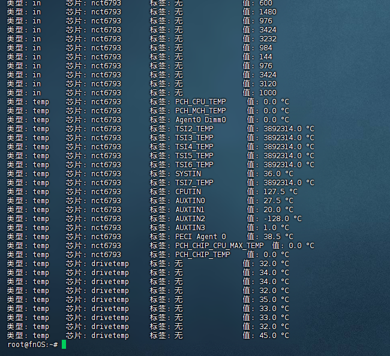Click the AUXTIN3 label
This screenshot has width=390, height=356.
pyautogui.click(x=190, y=228)
